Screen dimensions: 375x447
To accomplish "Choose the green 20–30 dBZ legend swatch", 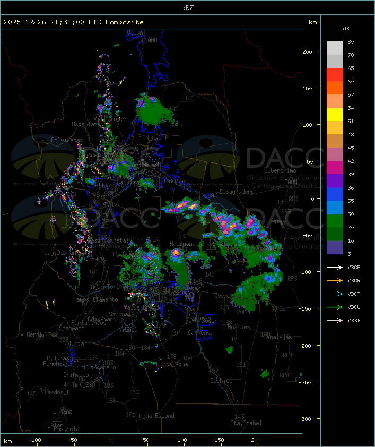I will tap(335, 221).
